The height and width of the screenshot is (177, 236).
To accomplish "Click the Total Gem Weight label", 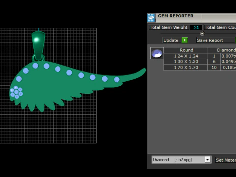I will [169, 27].
